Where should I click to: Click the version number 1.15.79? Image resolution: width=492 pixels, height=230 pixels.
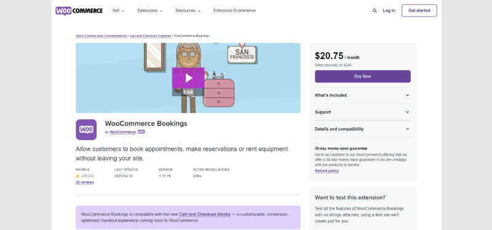(x=165, y=176)
